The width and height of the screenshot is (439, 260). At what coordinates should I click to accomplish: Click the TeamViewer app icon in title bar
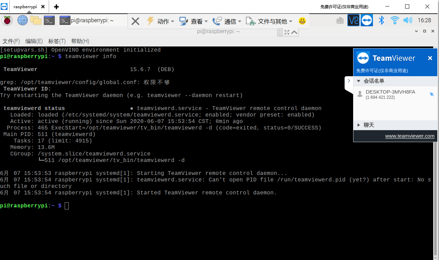[4, 6]
